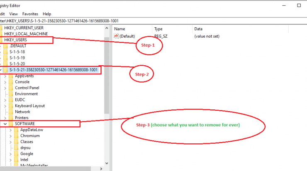The image size is (307, 171).
Task: Expand the AppDataLow key
Action: pyautogui.click(x=10, y=130)
